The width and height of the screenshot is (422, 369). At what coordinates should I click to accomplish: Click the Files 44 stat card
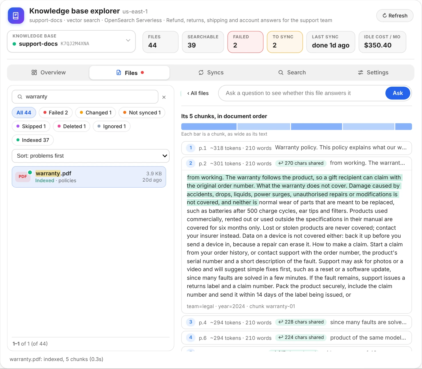tap(161, 42)
